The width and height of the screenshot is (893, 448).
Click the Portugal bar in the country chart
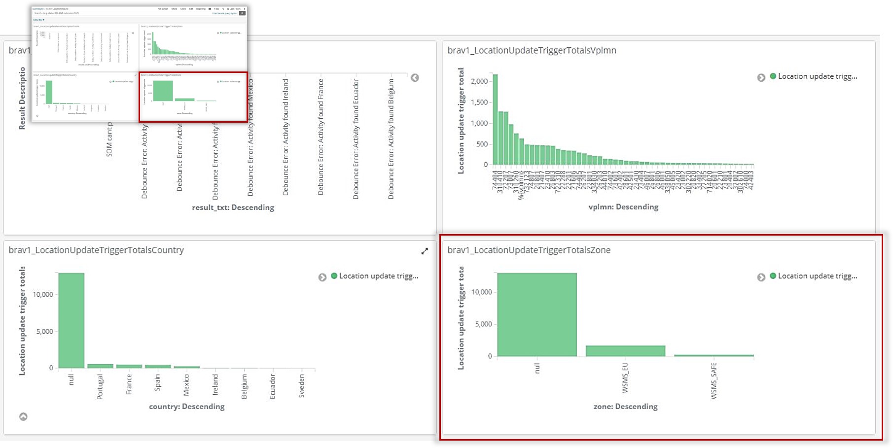(x=100, y=366)
